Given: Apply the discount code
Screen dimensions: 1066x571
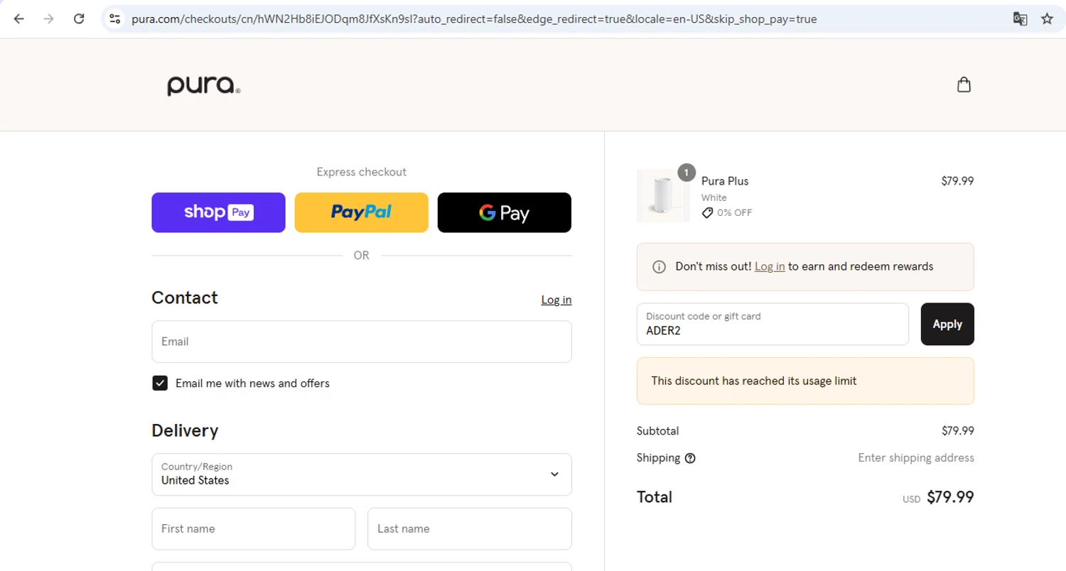Looking at the screenshot, I should click(x=947, y=325).
